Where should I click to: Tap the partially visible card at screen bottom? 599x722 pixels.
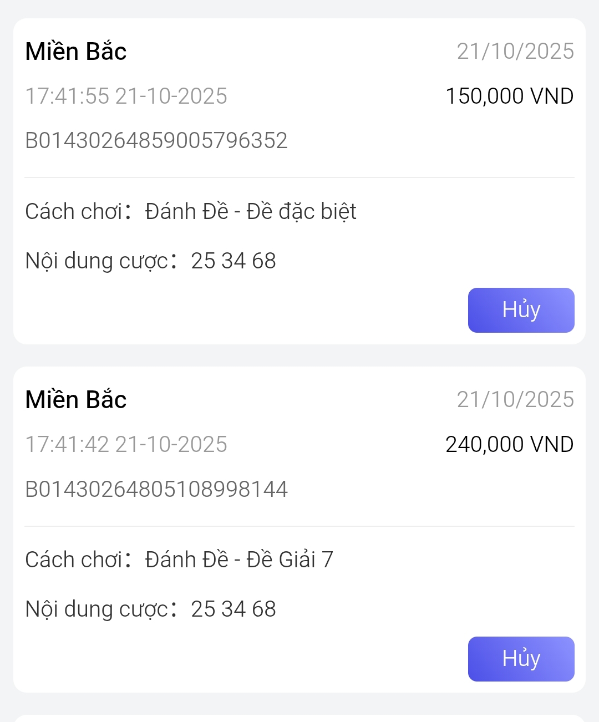click(x=299, y=718)
